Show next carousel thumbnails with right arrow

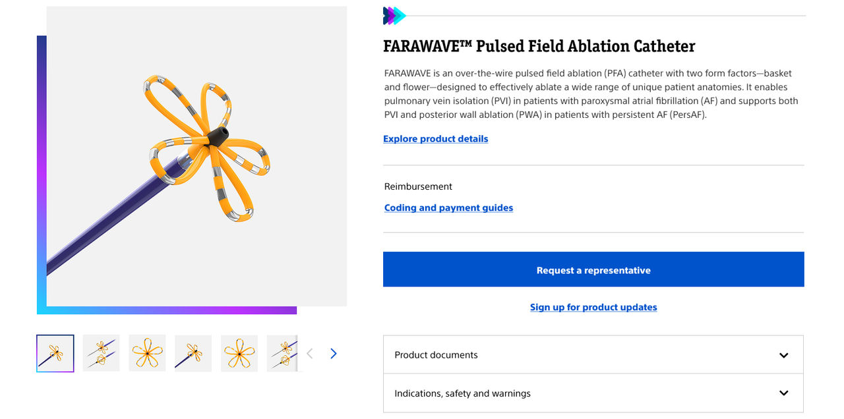[334, 354]
